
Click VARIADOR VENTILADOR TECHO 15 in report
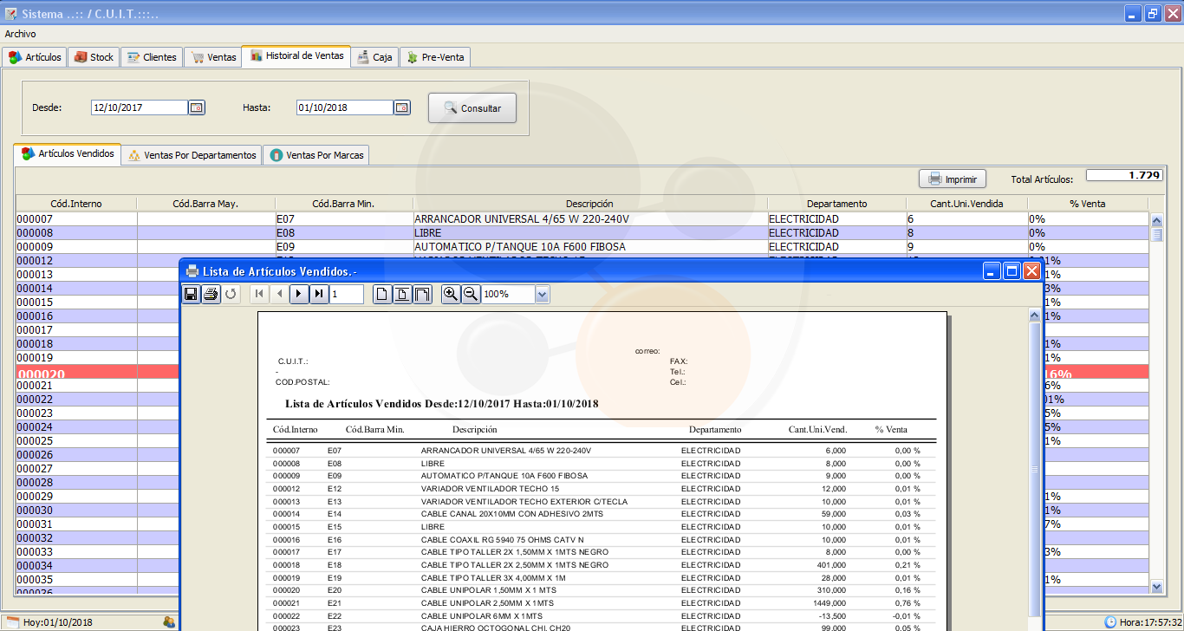click(490, 489)
